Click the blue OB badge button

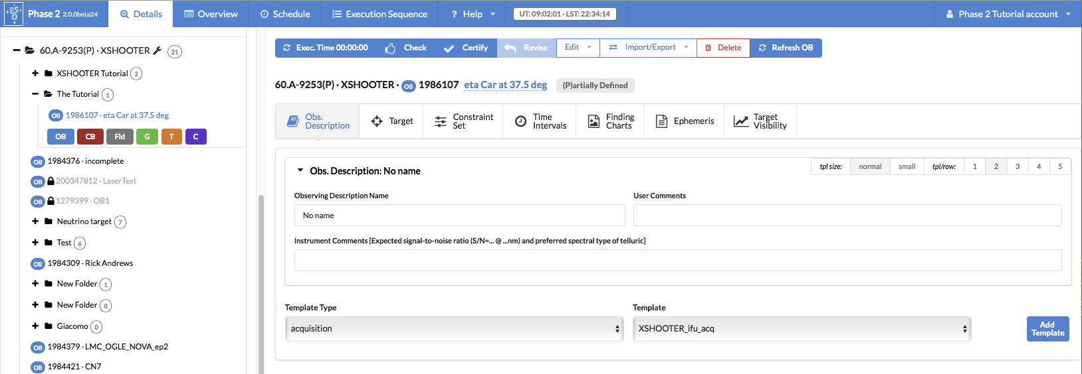click(x=60, y=137)
